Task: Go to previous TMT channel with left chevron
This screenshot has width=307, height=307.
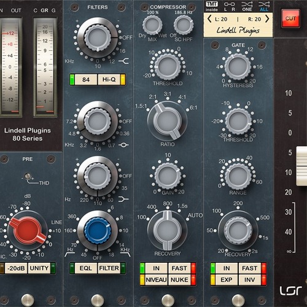Action: pyautogui.click(x=209, y=19)
